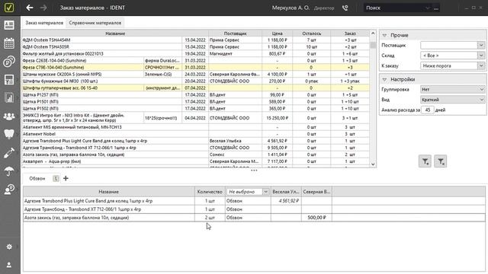Open the Группировка dropdown set to Нет
Image resolution: width=488 pixels, height=274 pixels.
[452, 90]
